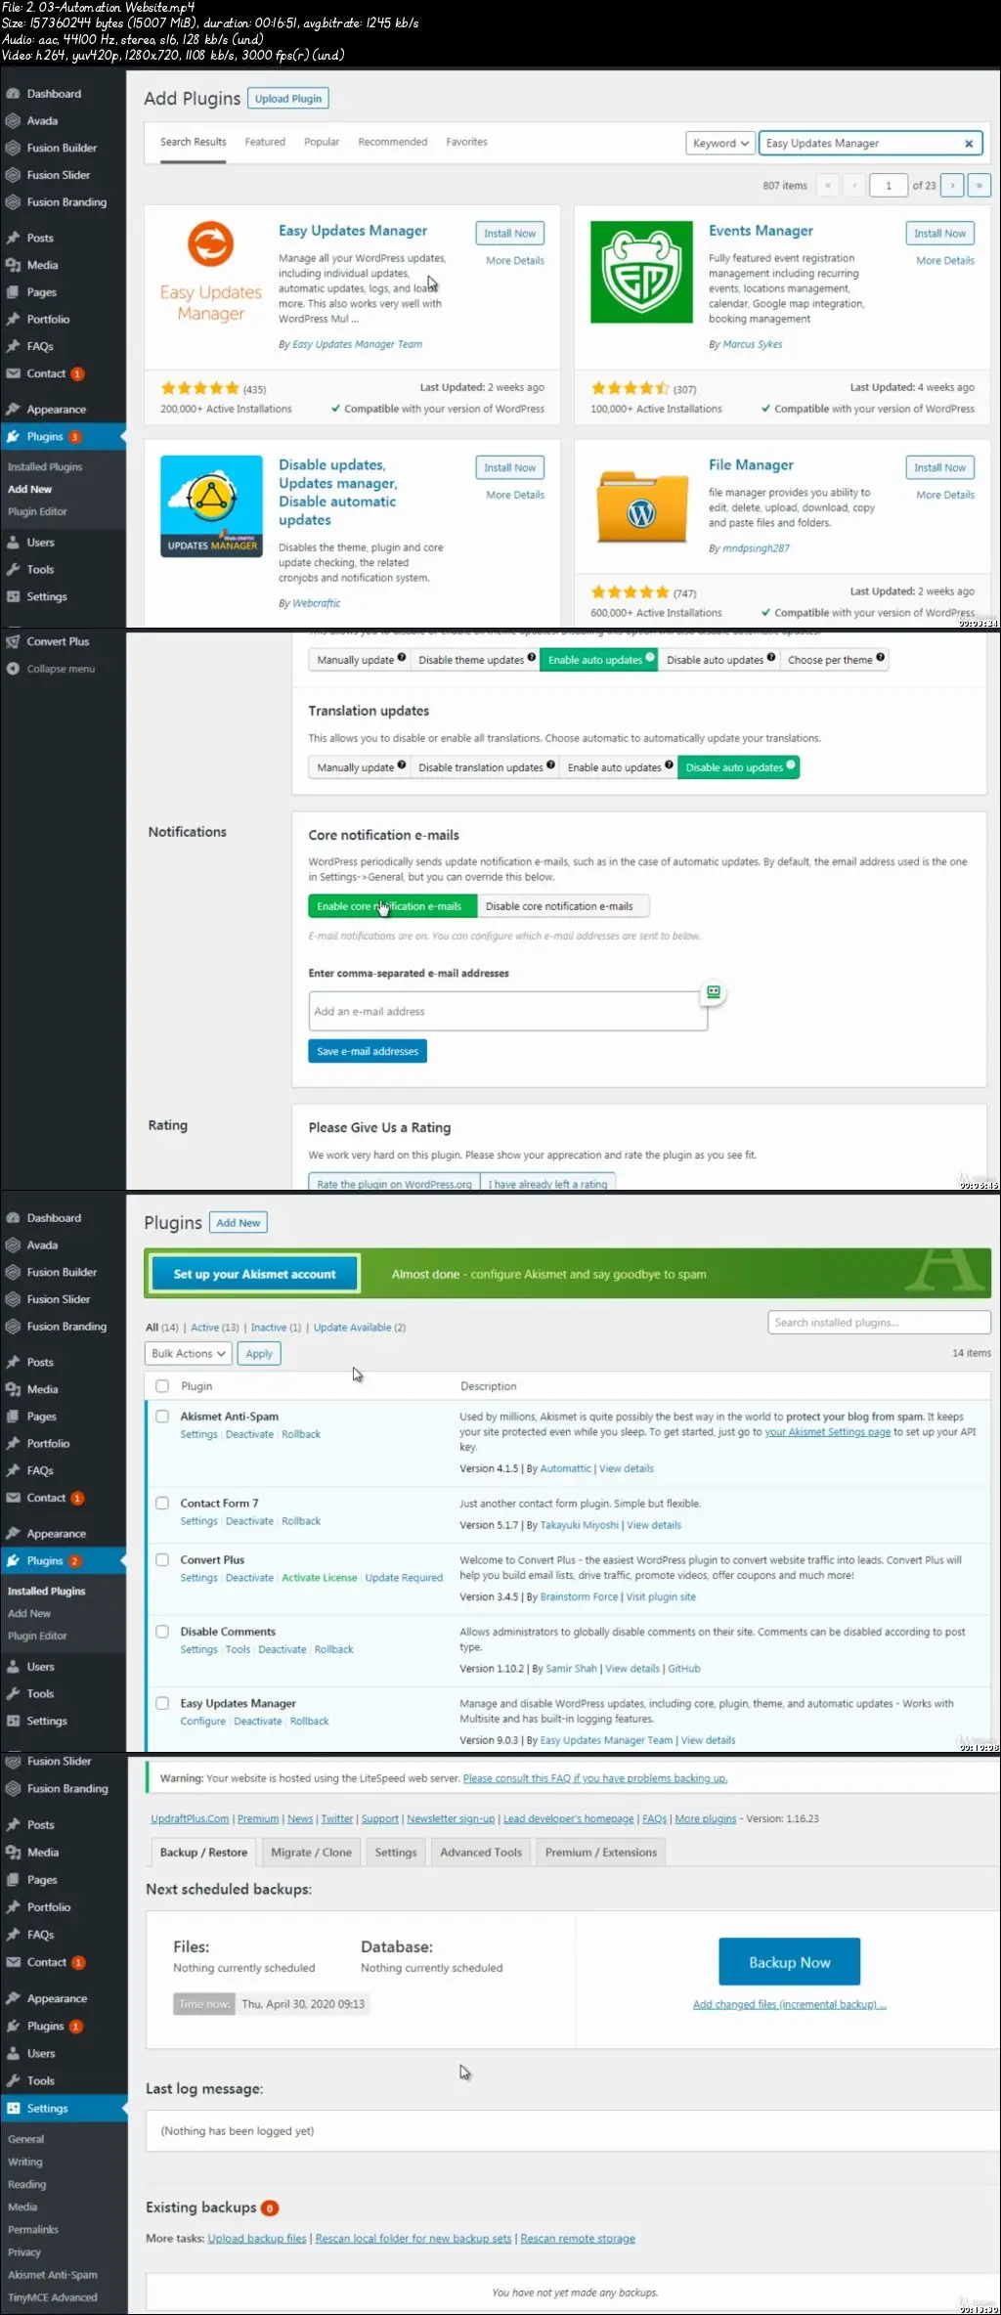
Task: Jump to last page of plugin results
Action: coord(979,185)
